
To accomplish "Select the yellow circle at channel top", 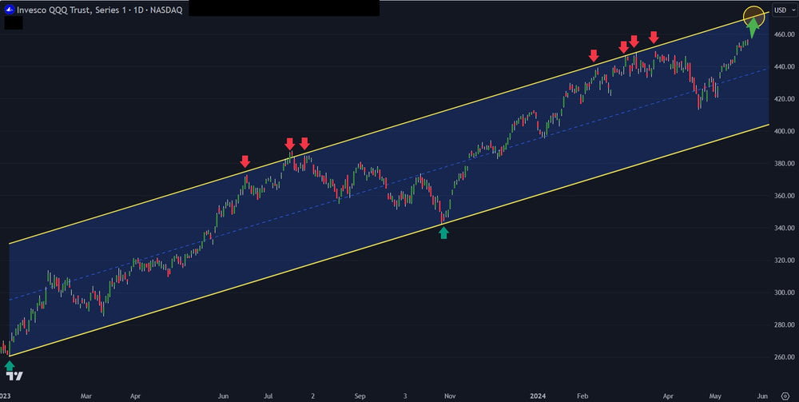I will [x=753, y=16].
